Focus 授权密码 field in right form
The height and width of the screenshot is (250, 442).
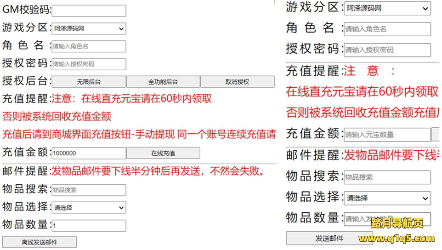[x=387, y=50]
